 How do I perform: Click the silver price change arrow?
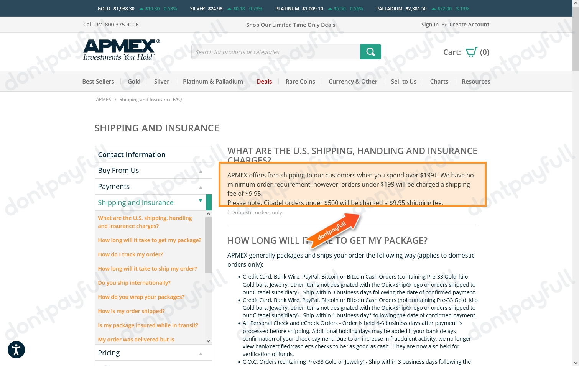point(229,8)
